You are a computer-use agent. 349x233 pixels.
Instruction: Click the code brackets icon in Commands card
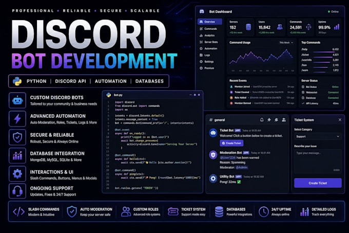point(308,27)
